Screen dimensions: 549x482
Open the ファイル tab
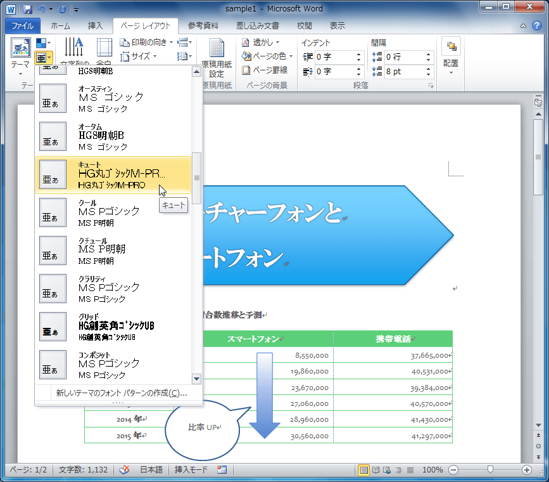tap(23, 26)
